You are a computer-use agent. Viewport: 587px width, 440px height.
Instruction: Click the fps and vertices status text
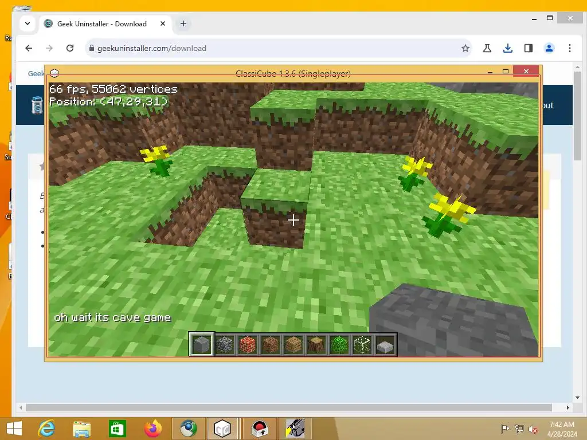click(114, 89)
